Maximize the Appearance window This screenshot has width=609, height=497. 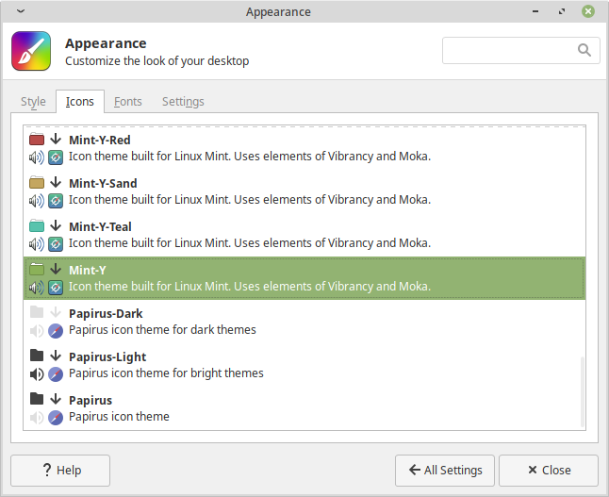[562, 11]
